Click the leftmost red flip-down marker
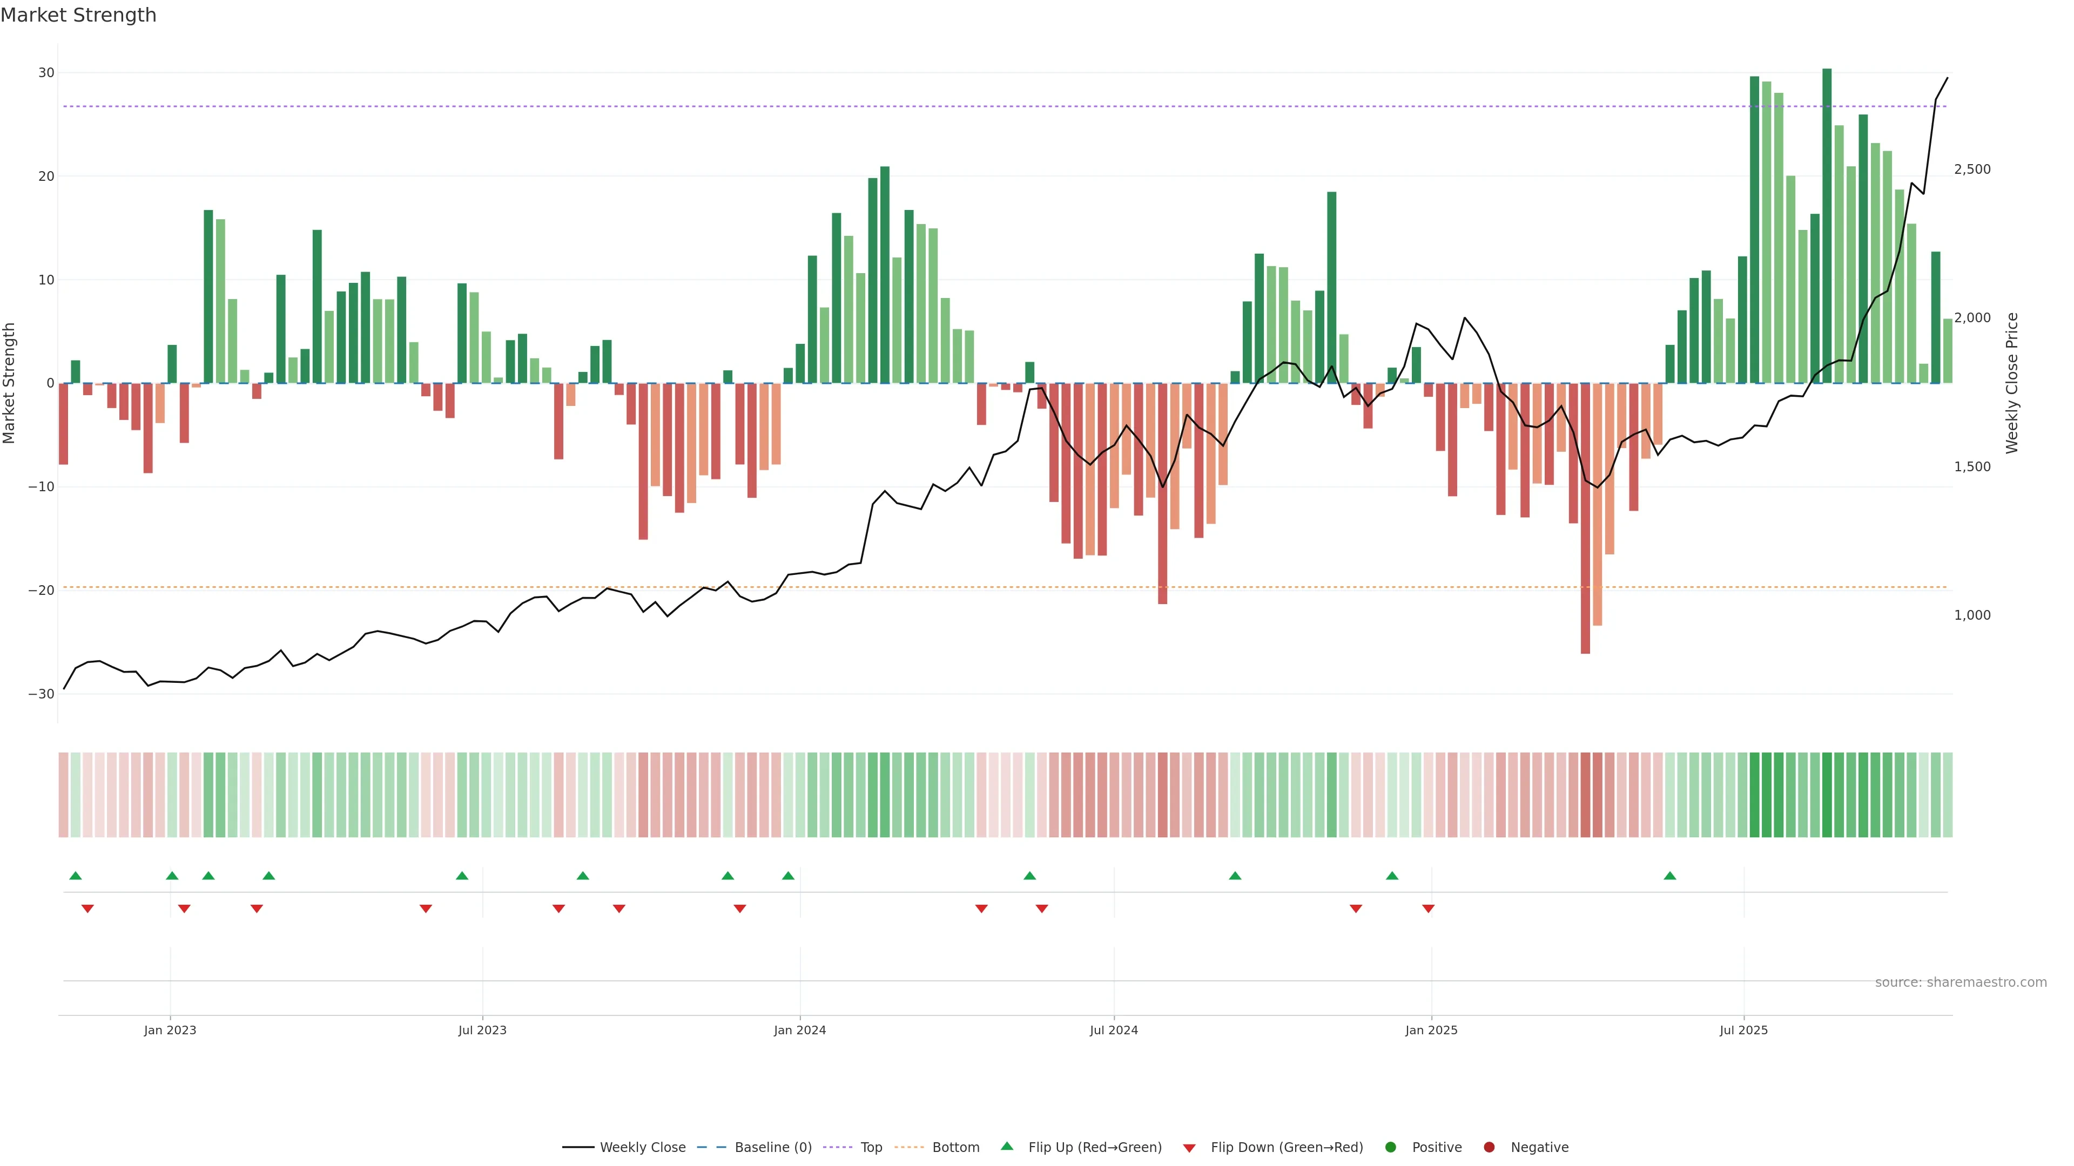Viewport: 2074px width, 1166px height. (x=87, y=909)
